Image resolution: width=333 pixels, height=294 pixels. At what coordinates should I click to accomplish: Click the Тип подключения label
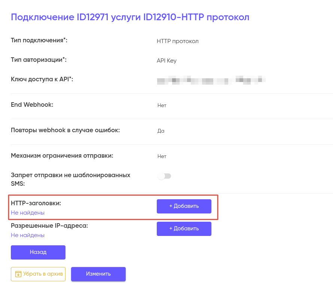pyautogui.click(x=39, y=40)
